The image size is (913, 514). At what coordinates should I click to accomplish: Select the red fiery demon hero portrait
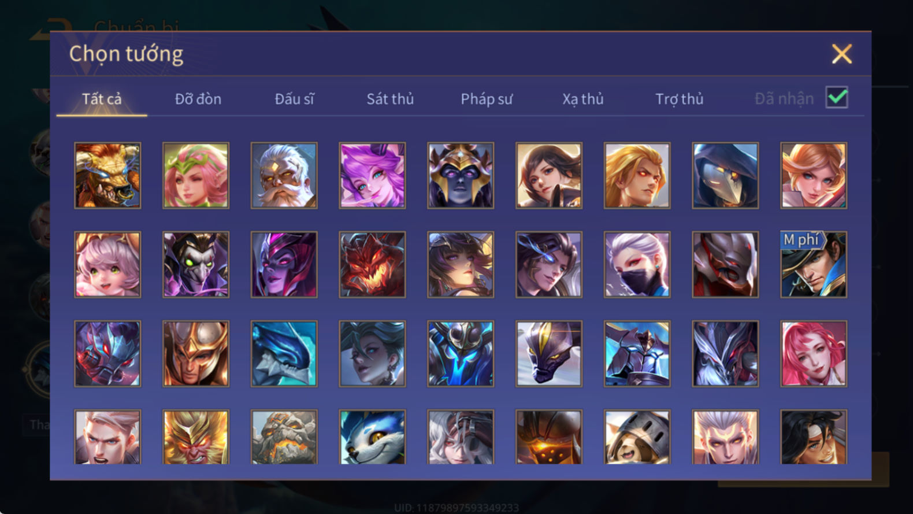[x=372, y=265]
